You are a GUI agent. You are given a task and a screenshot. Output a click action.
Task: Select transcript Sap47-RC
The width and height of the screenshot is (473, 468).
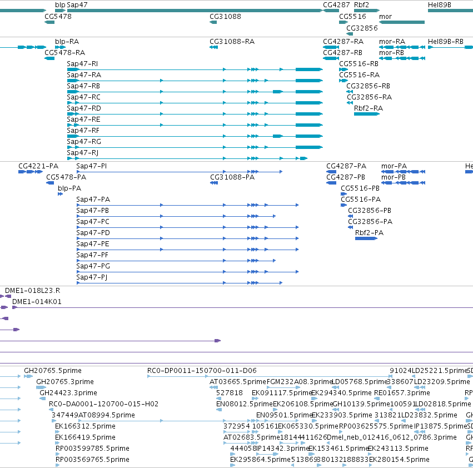195,103
